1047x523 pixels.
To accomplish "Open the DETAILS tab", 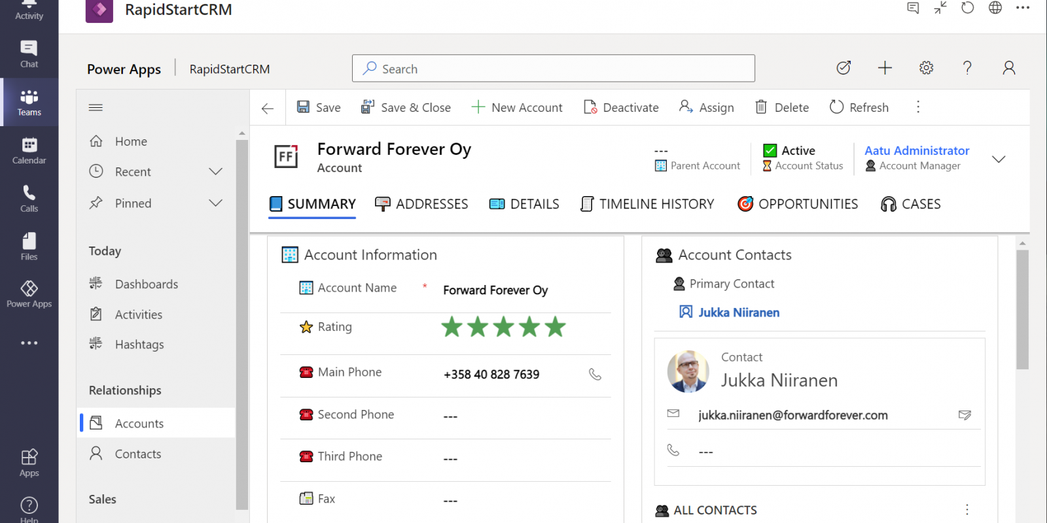I will [x=524, y=204].
